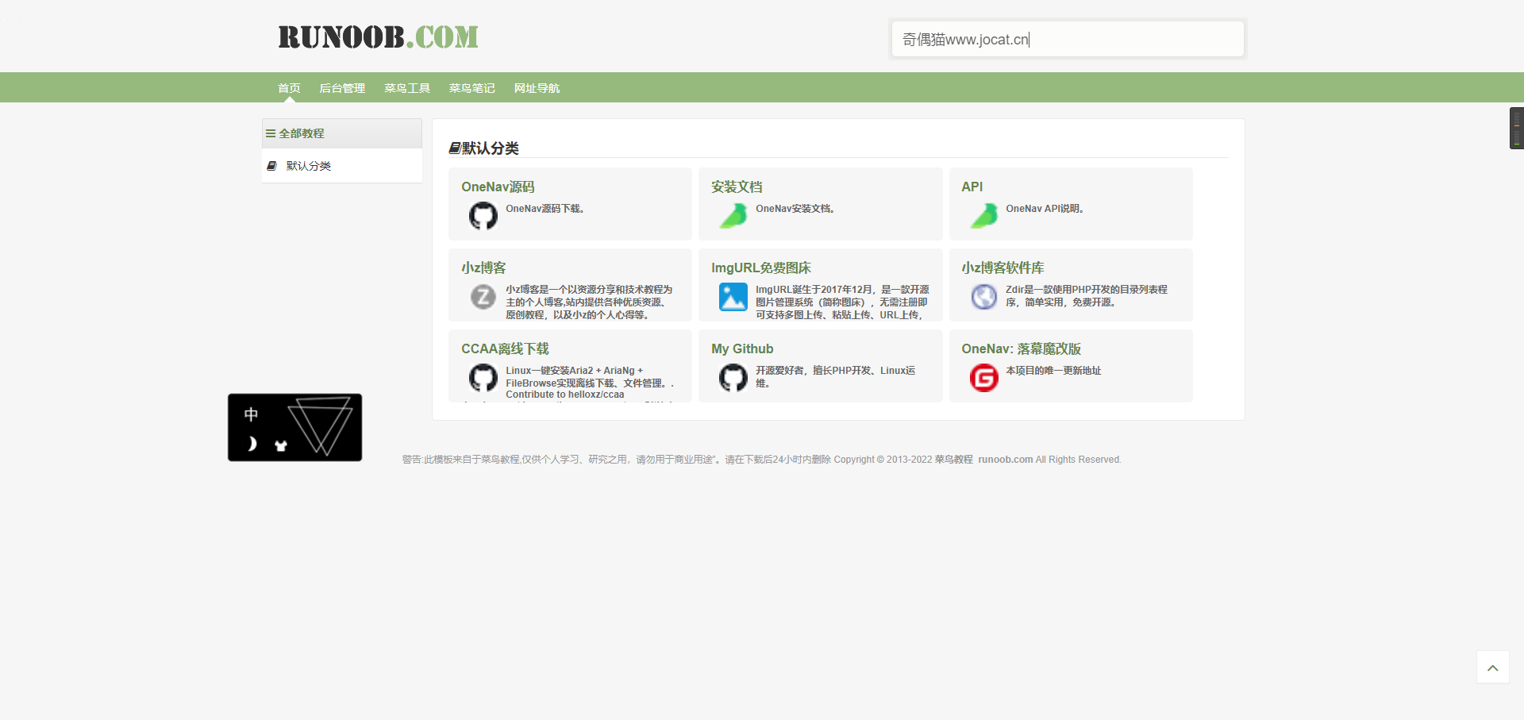Image resolution: width=1524 pixels, height=720 pixels.
Task: Click the runoob.com footer link
Action: coord(1005,460)
